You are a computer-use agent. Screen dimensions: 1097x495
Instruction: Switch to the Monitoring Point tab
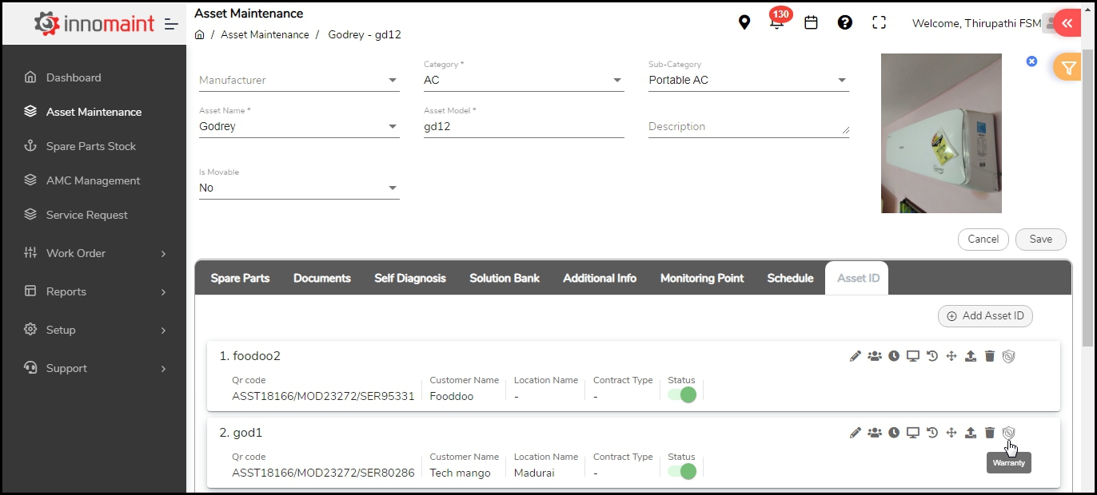click(701, 278)
